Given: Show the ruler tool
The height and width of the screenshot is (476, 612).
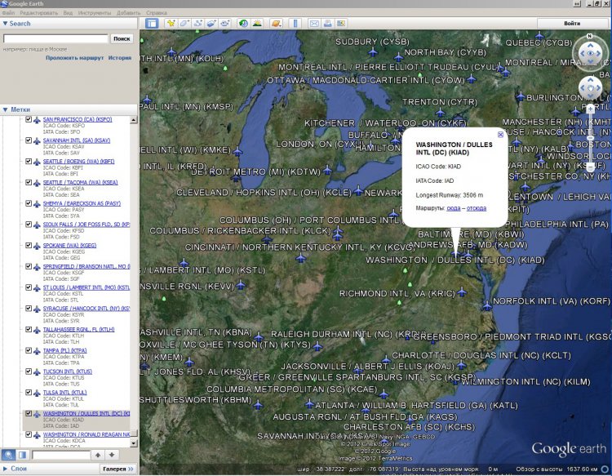Looking at the screenshot, I should pos(295,24).
